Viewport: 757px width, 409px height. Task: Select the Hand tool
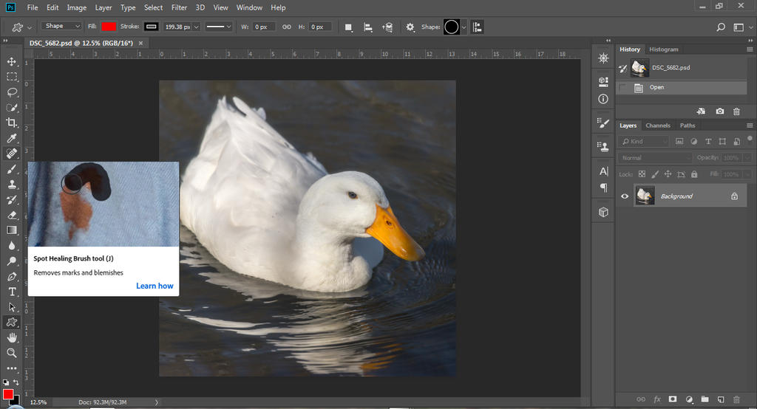pyautogui.click(x=12, y=337)
